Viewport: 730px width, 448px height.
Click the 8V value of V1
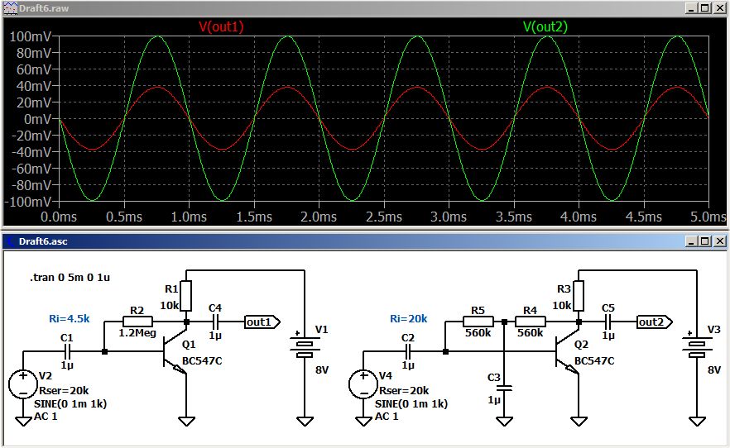[x=322, y=370]
